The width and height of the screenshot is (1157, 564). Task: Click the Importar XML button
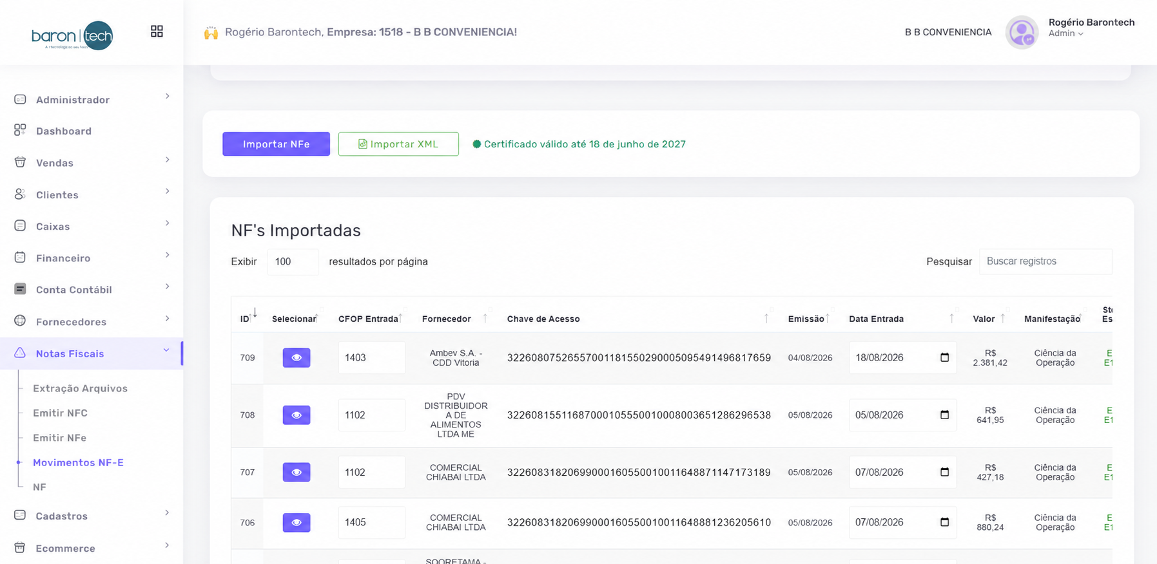(x=398, y=144)
